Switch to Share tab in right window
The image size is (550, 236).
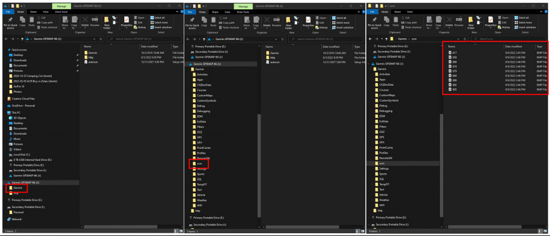point(397,12)
